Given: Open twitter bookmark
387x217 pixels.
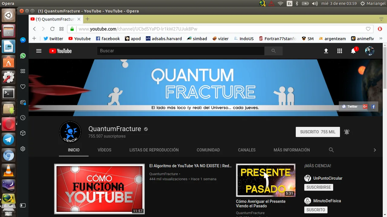Looking at the screenshot, I should [53, 39].
